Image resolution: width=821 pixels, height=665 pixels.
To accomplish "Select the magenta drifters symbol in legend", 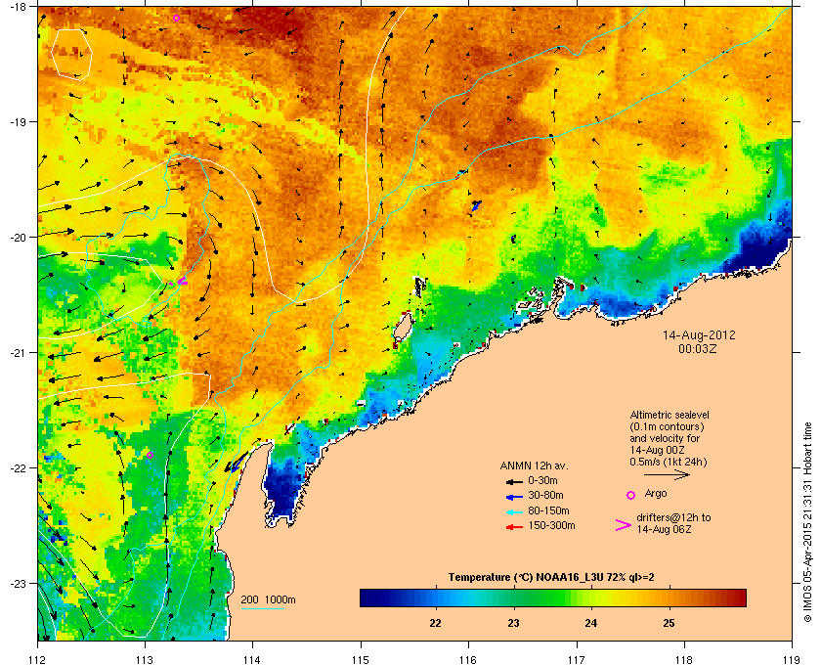I will pos(624,525).
